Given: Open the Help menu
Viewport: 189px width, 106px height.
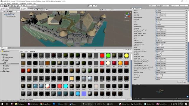Looking at the screenshot, I should (34, 3).
